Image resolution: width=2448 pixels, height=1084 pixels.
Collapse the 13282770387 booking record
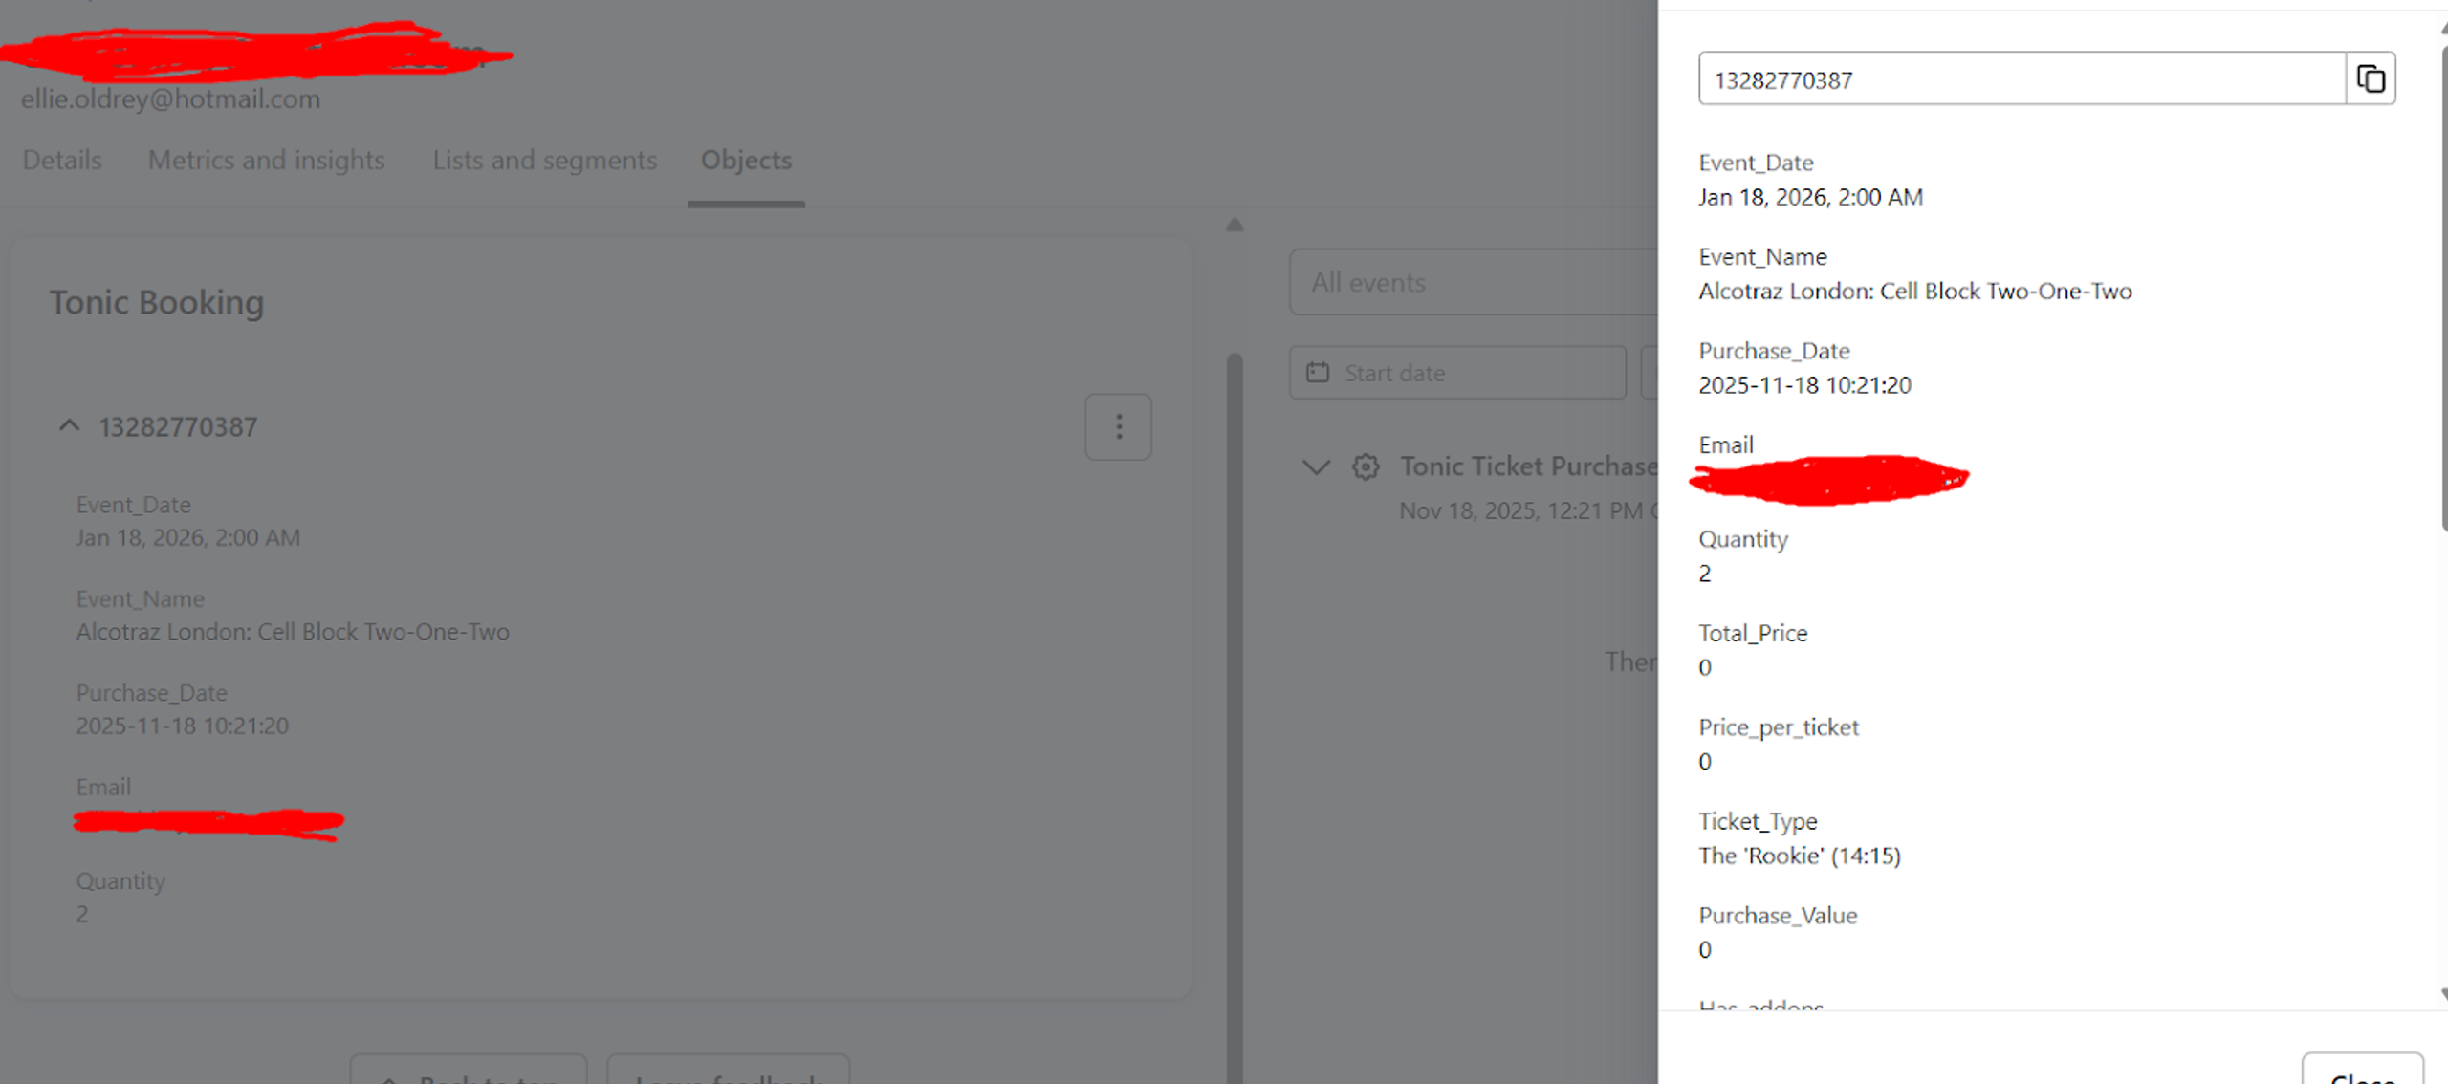click(x=69, y=426)
